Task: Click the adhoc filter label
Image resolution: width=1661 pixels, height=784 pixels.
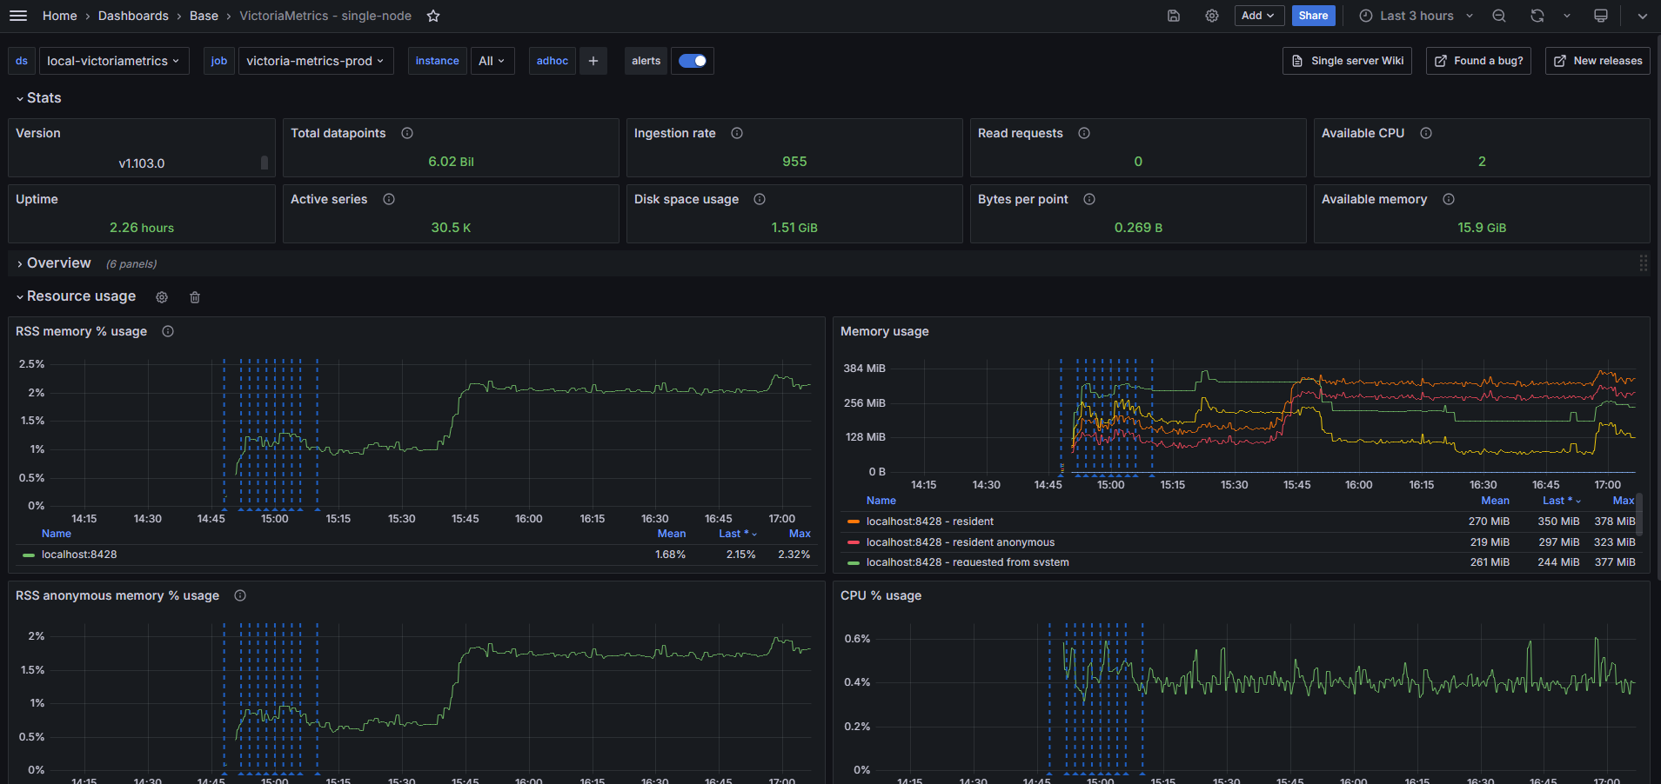Action: click(553, 61)
